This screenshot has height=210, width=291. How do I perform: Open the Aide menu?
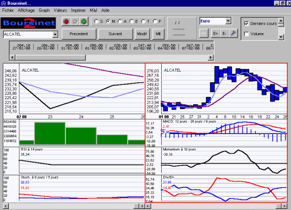click(105, 10)
